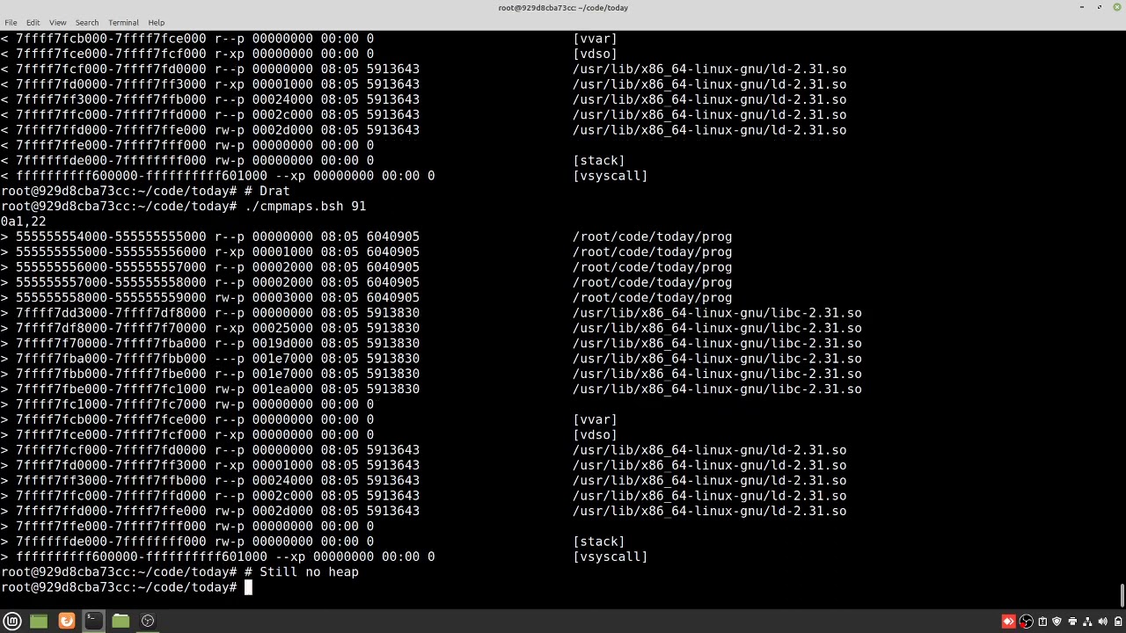The height and width of the screenshot is (633, 1126).
Task: Open the View menu
Action: pyautogui.click(x=57, y=22)
